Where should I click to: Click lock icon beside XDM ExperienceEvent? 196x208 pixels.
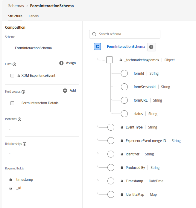coord(19,76)
